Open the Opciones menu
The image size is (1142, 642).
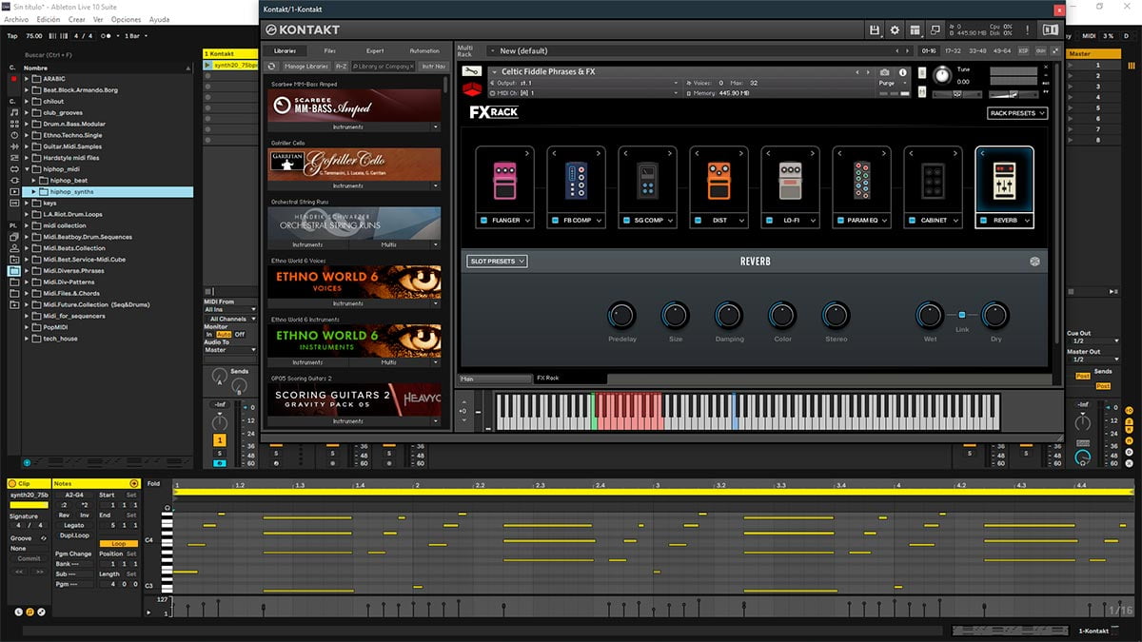126,19
